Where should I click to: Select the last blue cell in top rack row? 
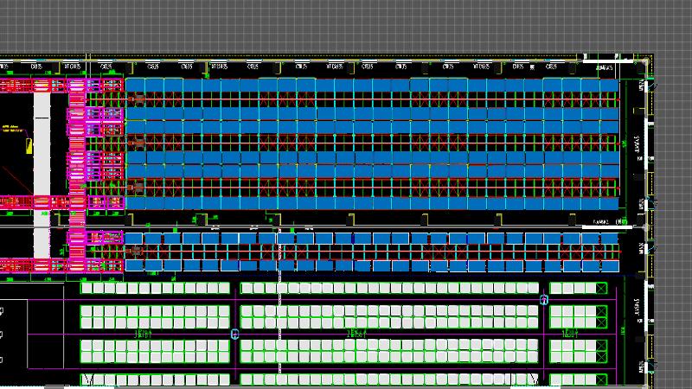point(610,85)
